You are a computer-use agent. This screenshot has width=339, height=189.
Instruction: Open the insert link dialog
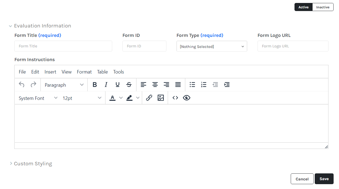149,98
